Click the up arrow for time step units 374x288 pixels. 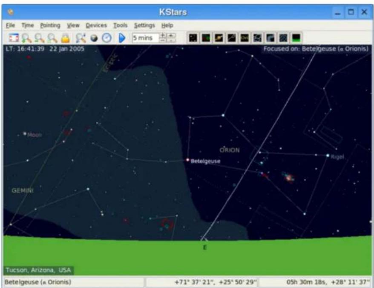pyautogui.click(x=171, y=35)
